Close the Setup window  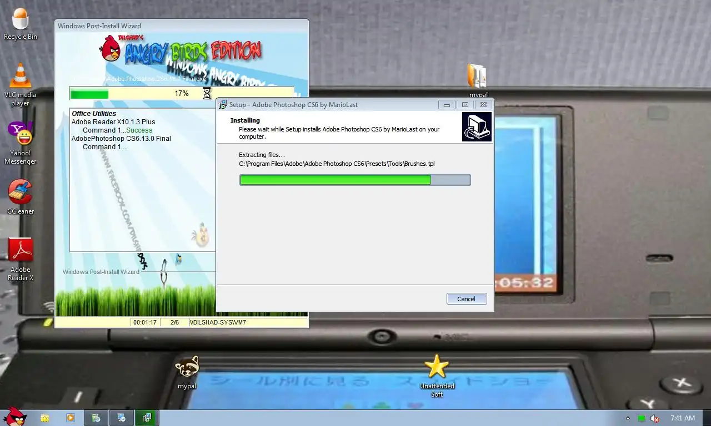pyautogui.click(x=483, y=104)
